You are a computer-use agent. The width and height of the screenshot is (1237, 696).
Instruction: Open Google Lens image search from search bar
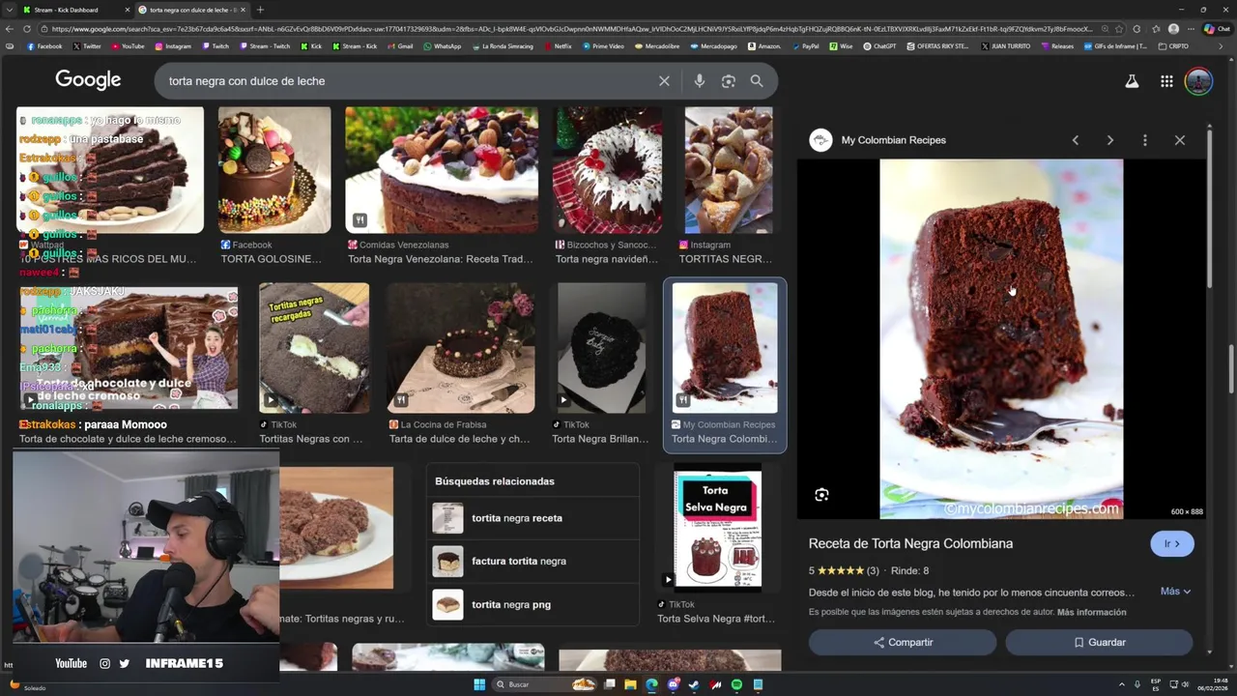(x=729, y=81)
